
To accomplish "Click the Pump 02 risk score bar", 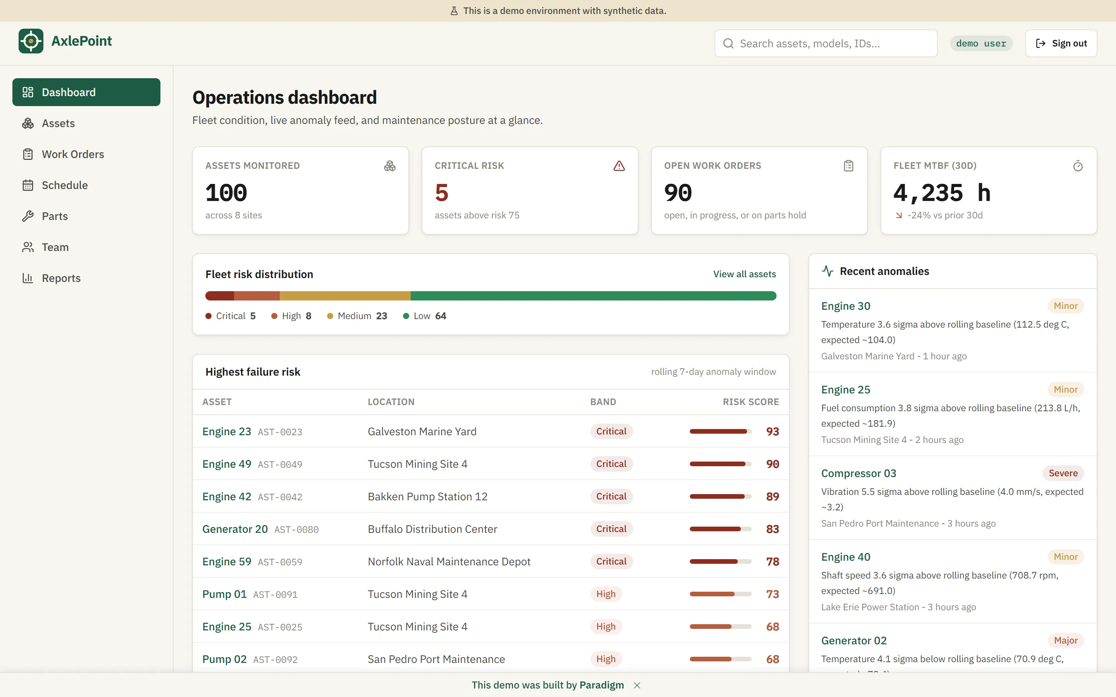I will coord(720,659).
